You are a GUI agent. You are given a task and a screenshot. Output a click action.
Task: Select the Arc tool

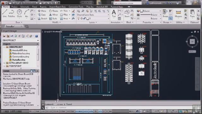[27, 13]
